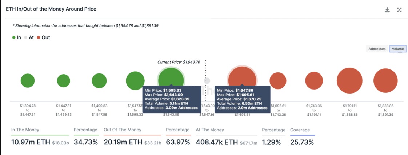
Task: Switch to the Addresses view
Action: [377, 49]
